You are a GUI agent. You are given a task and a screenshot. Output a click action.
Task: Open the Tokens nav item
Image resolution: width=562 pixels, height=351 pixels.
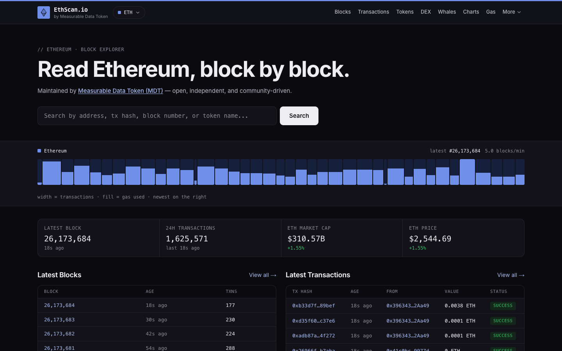point(405,12)
